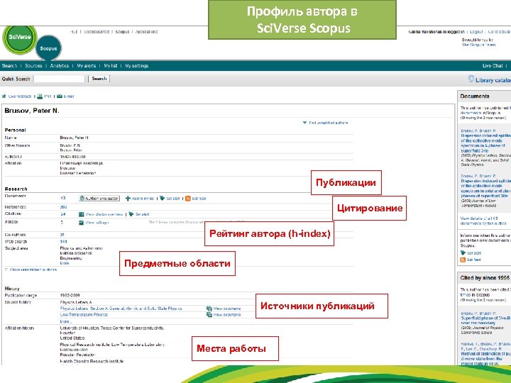Toggle Show unmatched authors checkbox
Screen dimensions: 511x383
pyautogui.click(x=6, y=270)
